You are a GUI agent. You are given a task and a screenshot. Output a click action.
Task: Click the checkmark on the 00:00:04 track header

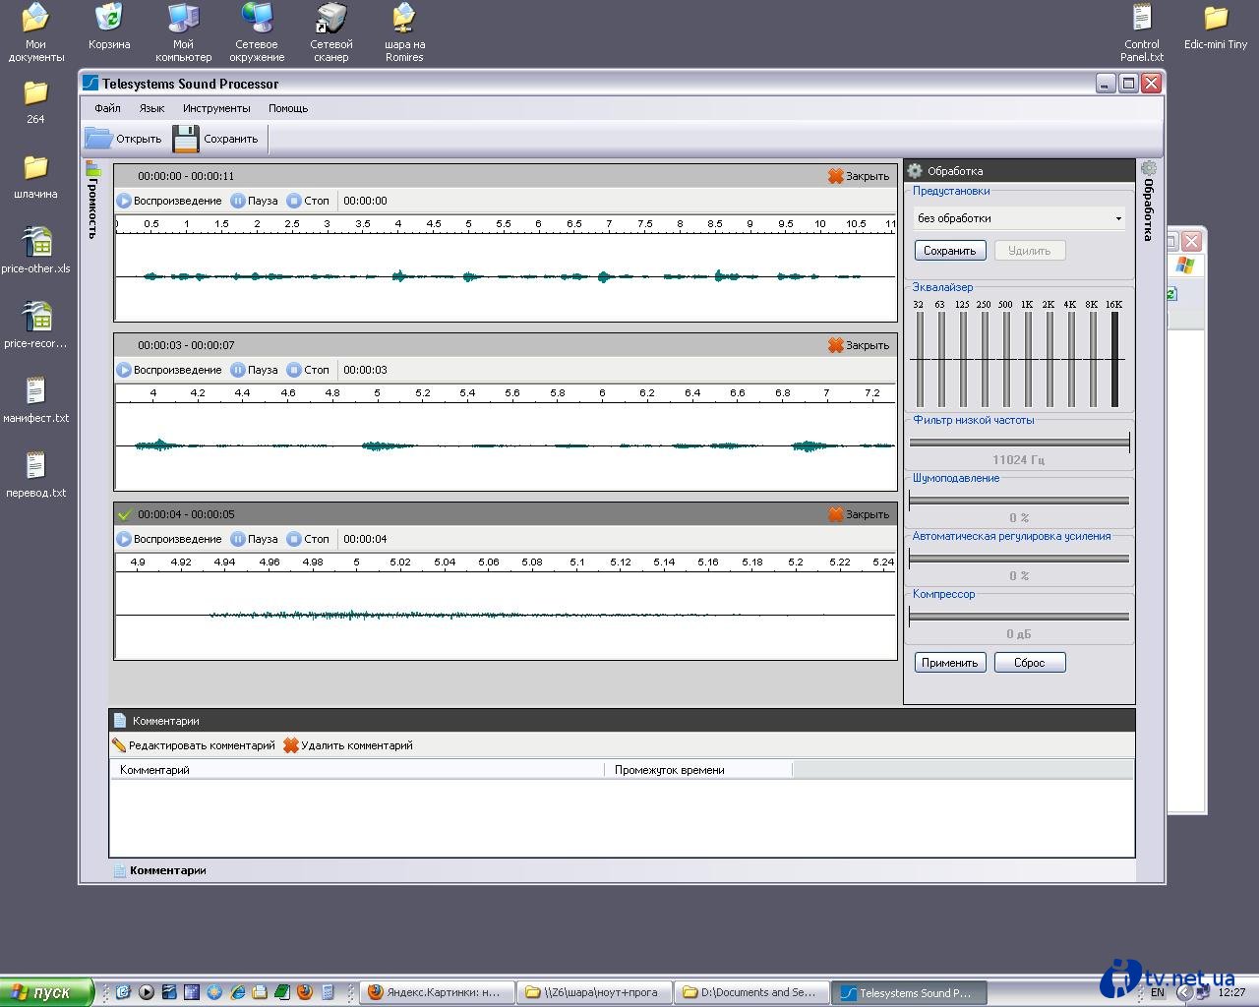tap(124, 514)
